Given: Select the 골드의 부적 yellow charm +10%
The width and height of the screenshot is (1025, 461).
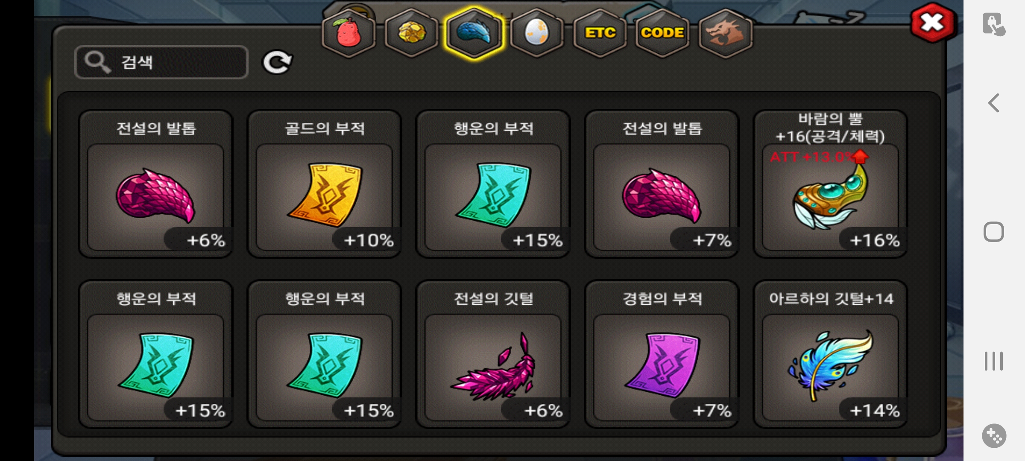Looking at the screenshot, I should tap(324, 184).
